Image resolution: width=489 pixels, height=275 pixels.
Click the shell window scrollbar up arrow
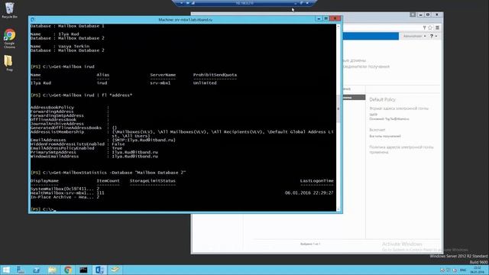338,27
